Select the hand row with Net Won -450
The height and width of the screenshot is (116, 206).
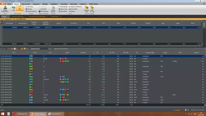point(102,61)
